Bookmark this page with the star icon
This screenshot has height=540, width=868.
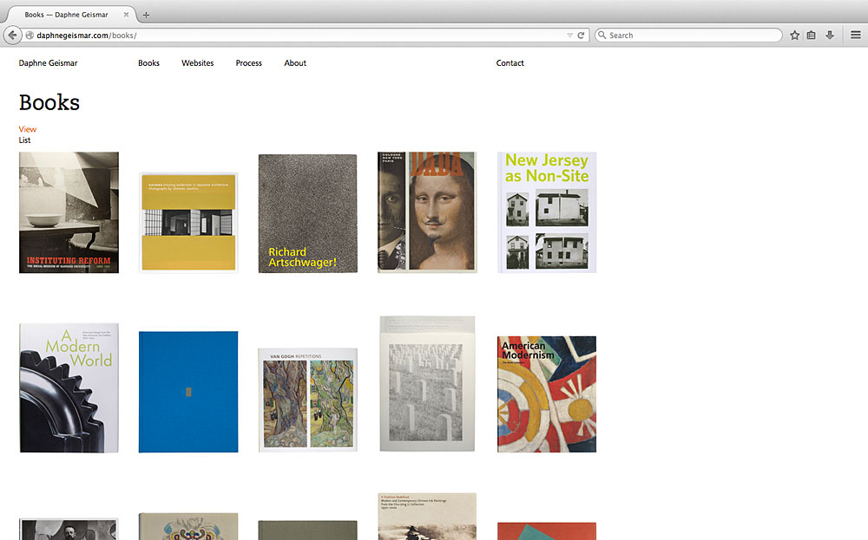pos(794,36)
